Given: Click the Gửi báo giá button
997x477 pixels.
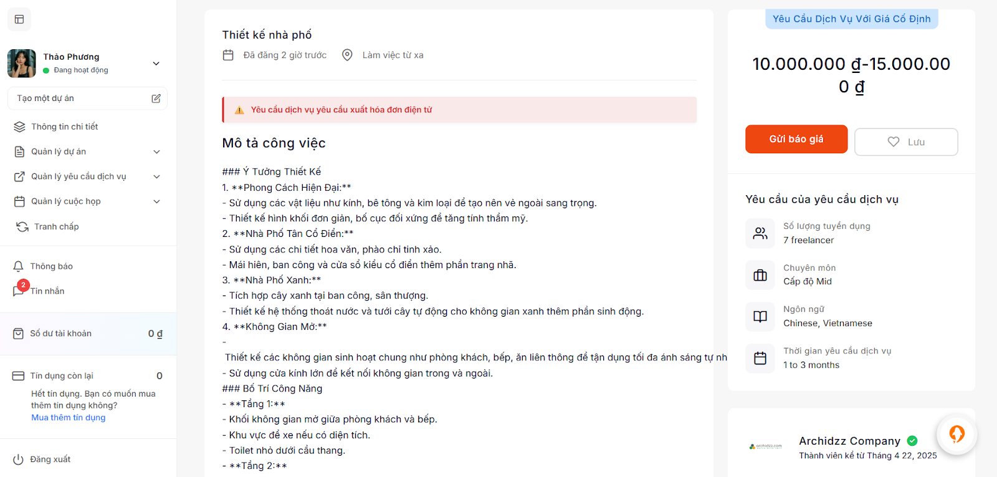Looking at the screenshot, I should click(x=796, y=139).
